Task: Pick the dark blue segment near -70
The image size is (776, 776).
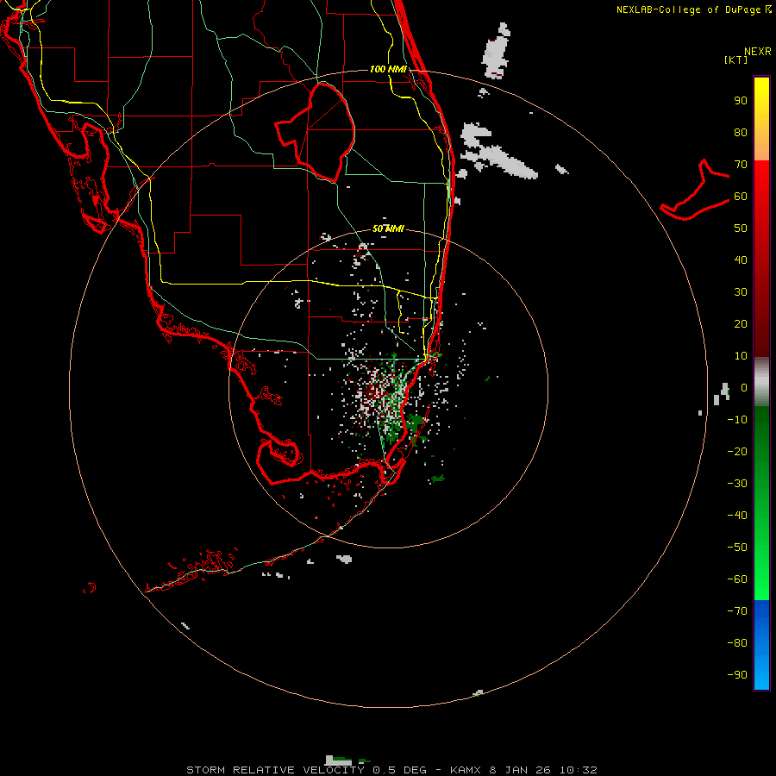Action: 761,611
